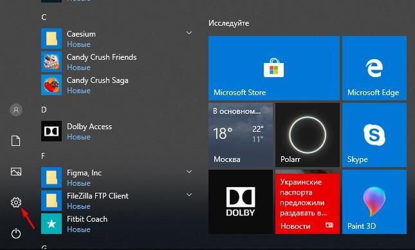Open the Settings gear icon

[16, 202]
